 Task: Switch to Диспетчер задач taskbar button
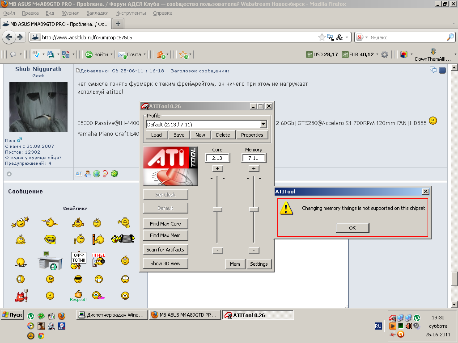click(x=112, y=315)
